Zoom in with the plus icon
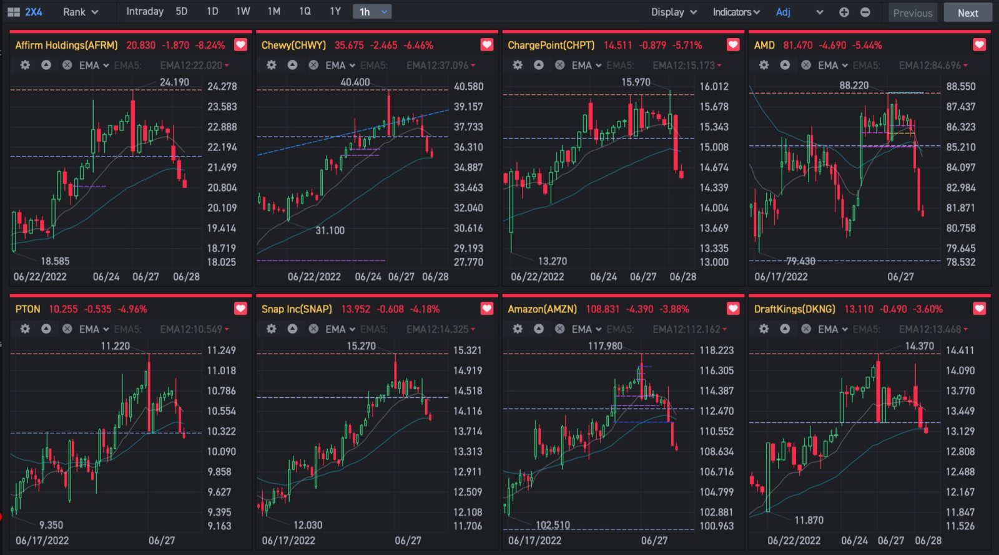This screenshot has height=555, width=999. pyautogui.click(x=844, y=12)
